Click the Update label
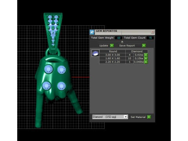Image resolution: width=188 pixels, height=141 pixels. point(104,46)
